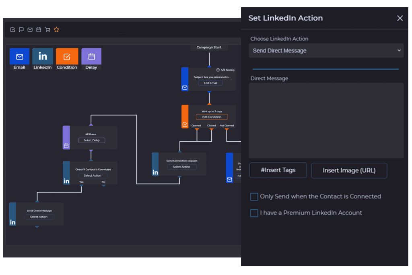The image size is (412, 275).
Task: Click the calendar icon in top toolbar
Action: 39,30
